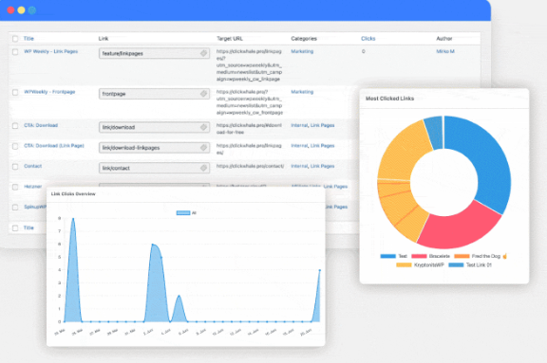Sort table by Clicks column header

point(368,39)
